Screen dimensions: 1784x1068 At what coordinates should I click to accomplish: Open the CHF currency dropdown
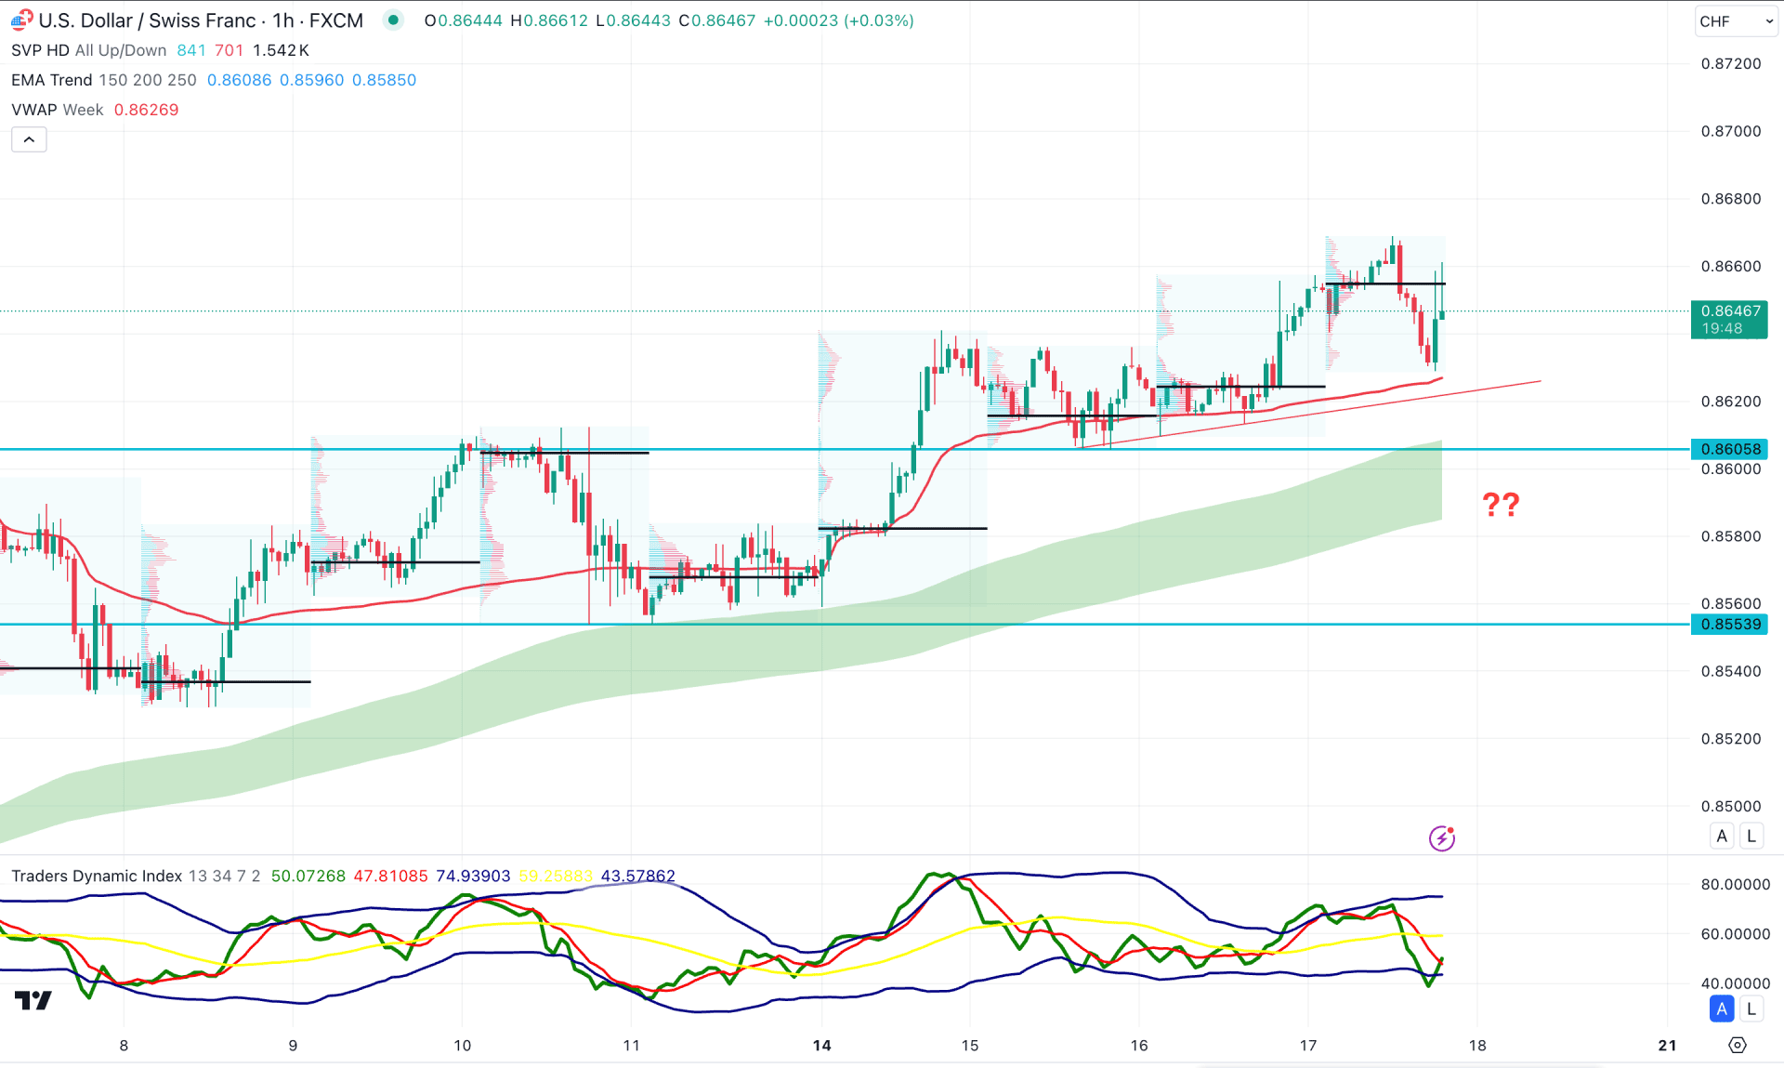pos(1735,20)
